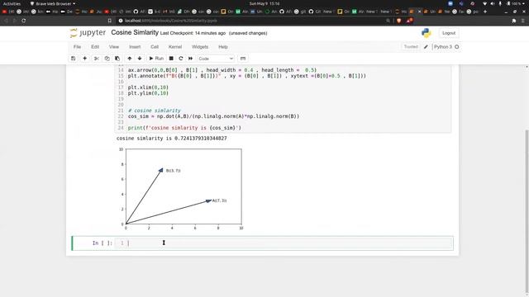Viewport: 529px width, 297px height.
Task: Click the date and time clock
Action: tap(264, 3)
